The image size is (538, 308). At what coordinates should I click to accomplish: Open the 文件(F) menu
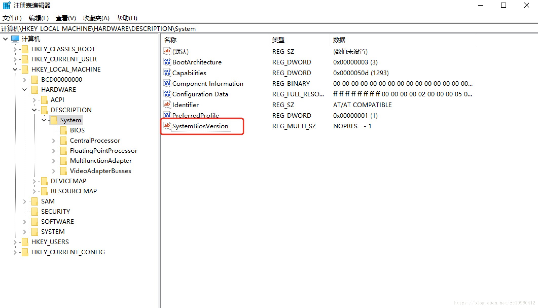click(12, 18)
